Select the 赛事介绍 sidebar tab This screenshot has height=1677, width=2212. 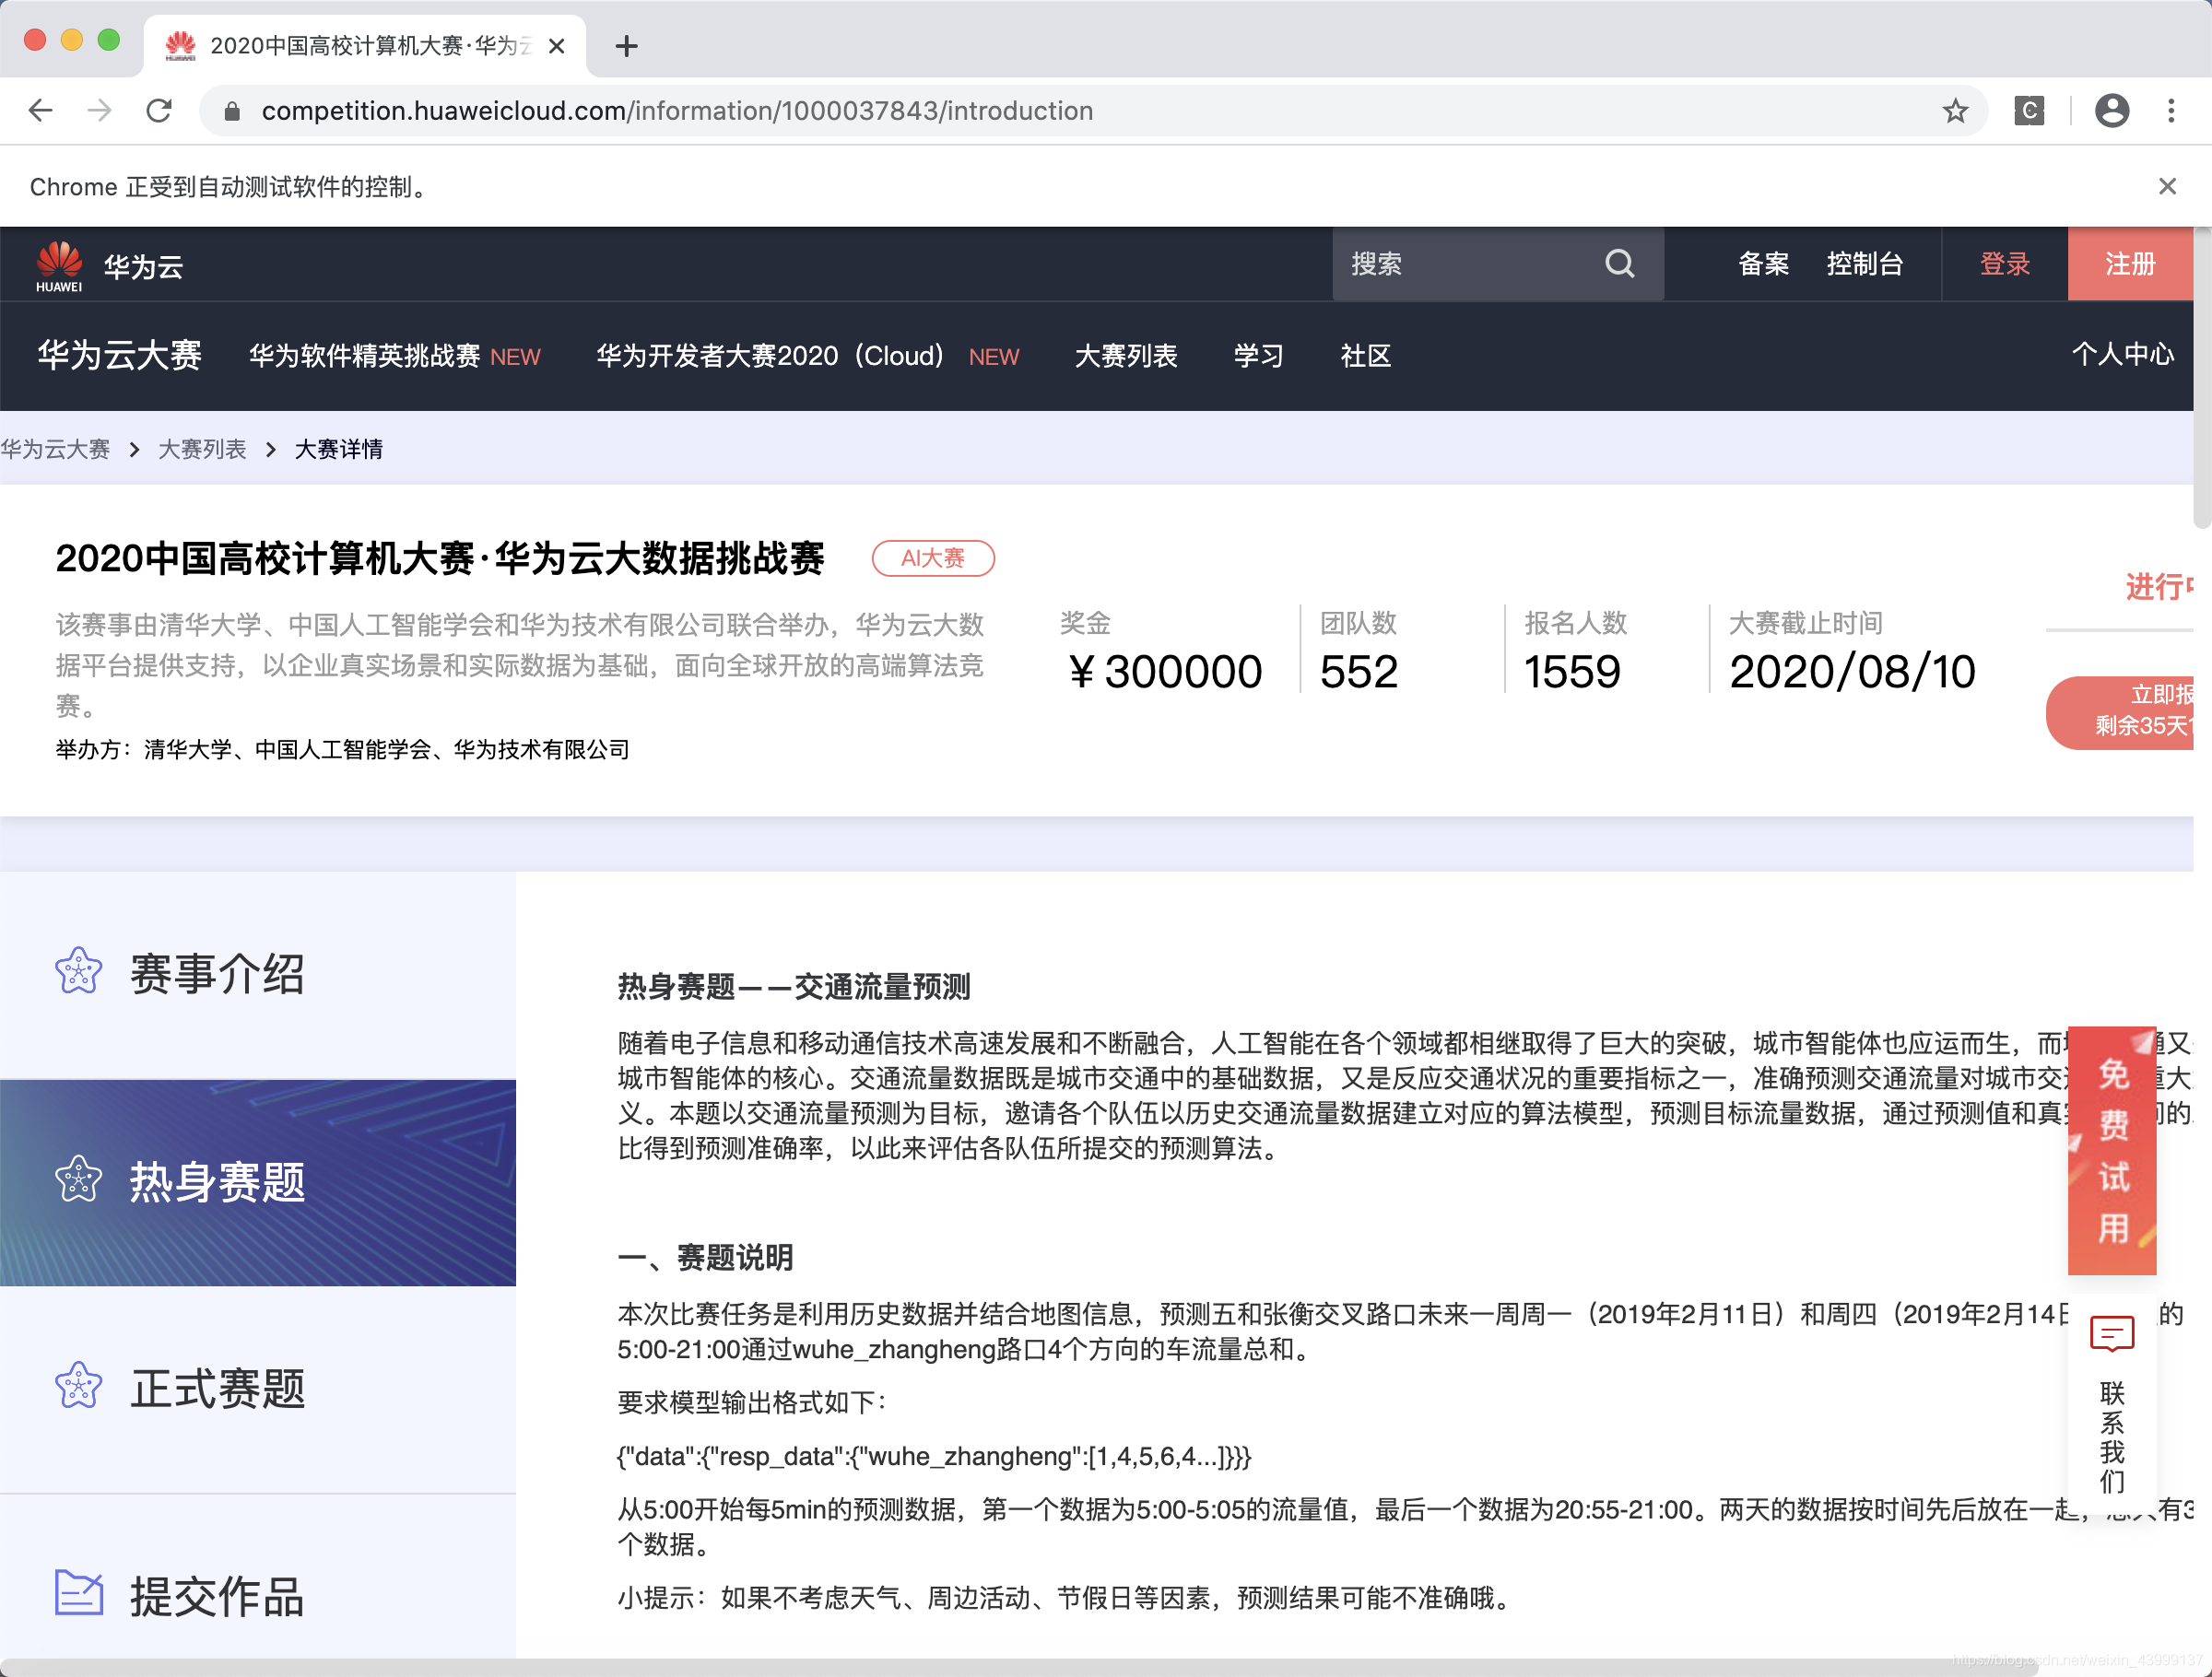pyautogui.click(x=258, y=973)
